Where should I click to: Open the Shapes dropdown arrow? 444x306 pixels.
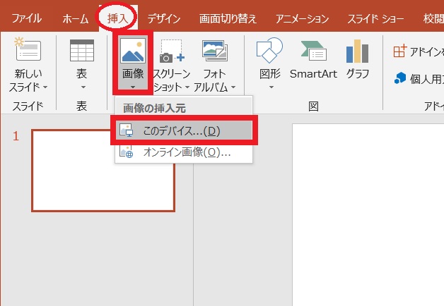coord(270,87)
